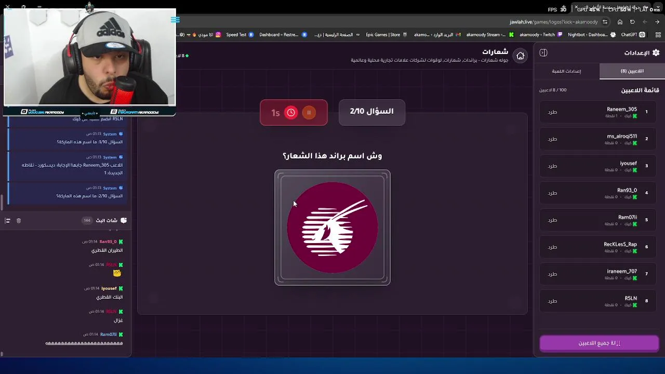Screen dimensions: 665x374
Task: Open the ChatGPT bookmark
Action: click(x=633, y=35)
